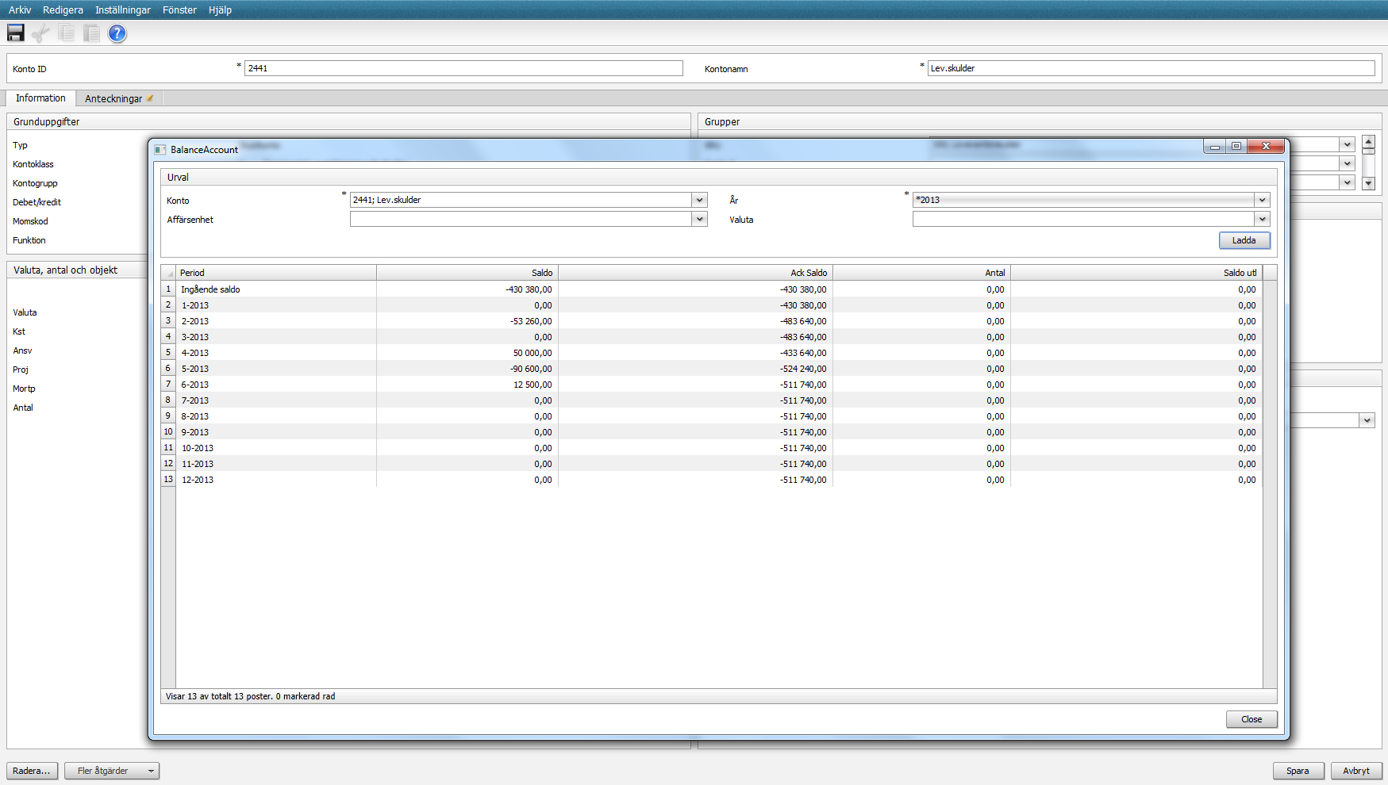Screen dimensions: 1388x785
Task: Open the Arkiv menu
Action: (19, 10)
